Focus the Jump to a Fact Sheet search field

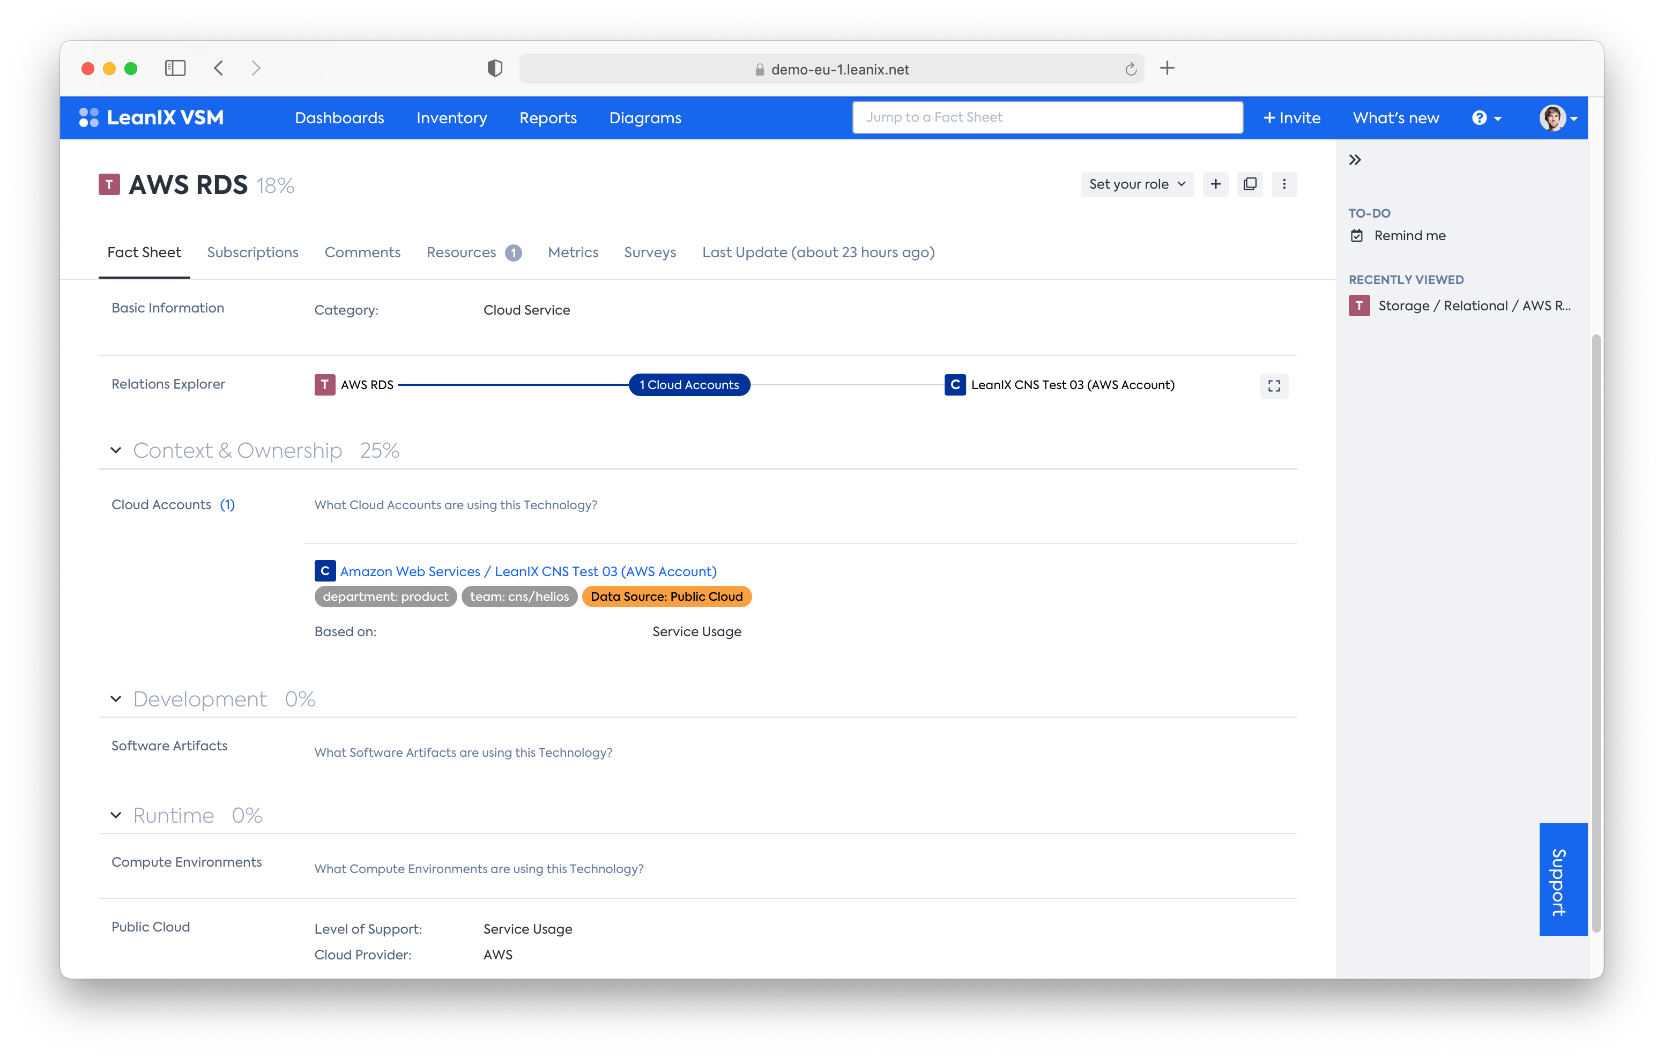tap(1048, 117)
